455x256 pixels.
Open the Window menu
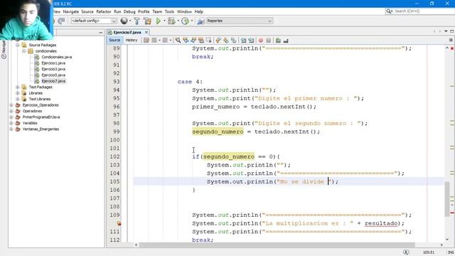(x=184, y=11)
